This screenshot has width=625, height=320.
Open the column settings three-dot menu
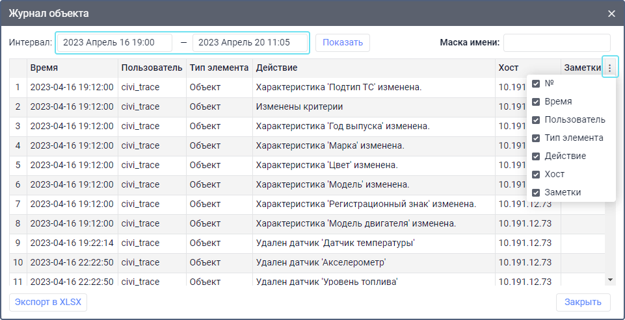coord(609,68)
